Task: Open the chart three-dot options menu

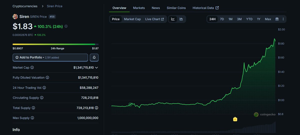Action: pos(283,19)
